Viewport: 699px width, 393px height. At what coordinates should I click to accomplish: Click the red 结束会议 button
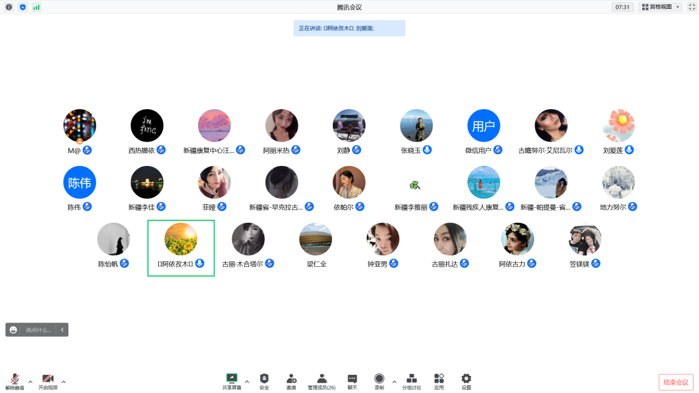[676, 382]
